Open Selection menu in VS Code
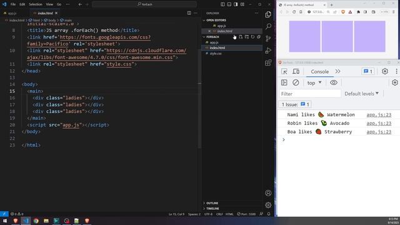The image size is (400, 225). [36, 4]
